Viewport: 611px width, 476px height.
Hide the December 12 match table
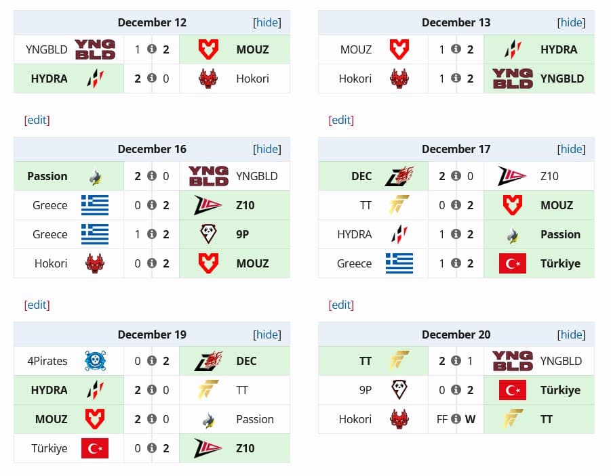267,22
